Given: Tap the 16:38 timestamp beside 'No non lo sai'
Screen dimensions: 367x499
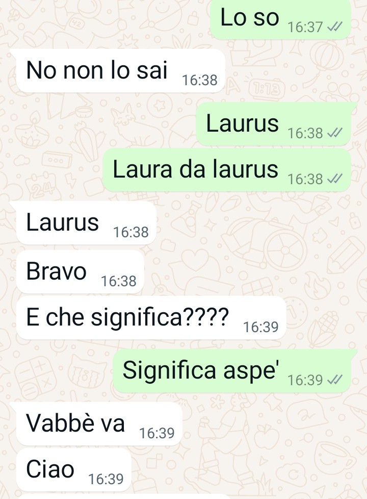Looking at the screenshot, I should click(x=200, y=80).
